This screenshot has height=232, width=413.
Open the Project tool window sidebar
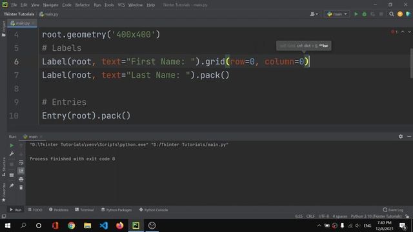pos(3,28)
